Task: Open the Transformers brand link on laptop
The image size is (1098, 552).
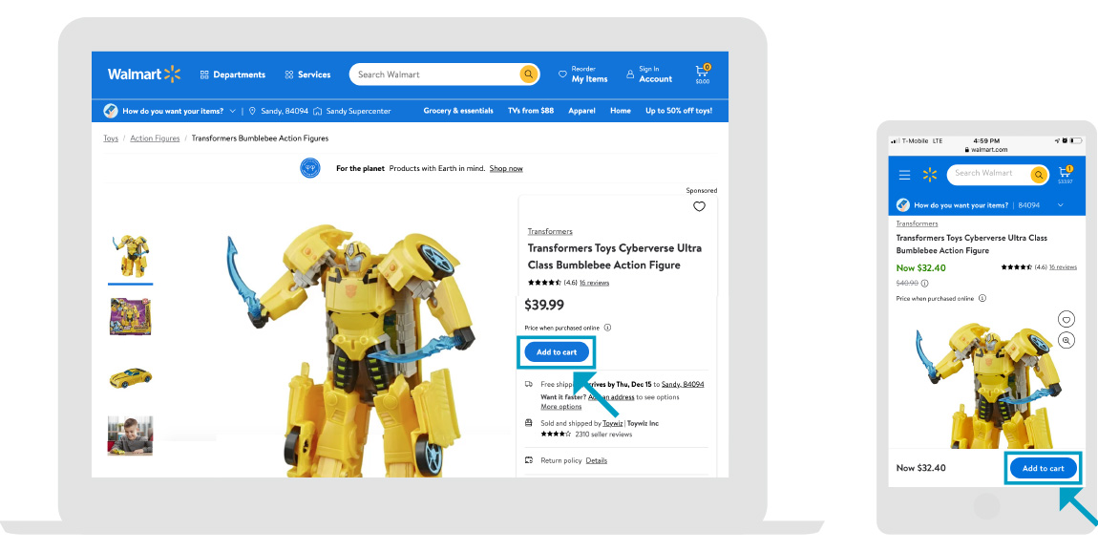Action: click(550, 231)
